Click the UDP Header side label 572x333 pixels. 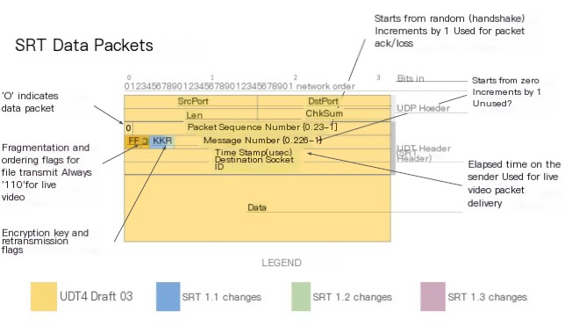click(x=423, y=108)
